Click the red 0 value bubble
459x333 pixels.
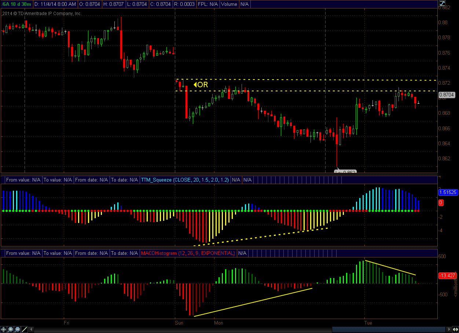441,202
